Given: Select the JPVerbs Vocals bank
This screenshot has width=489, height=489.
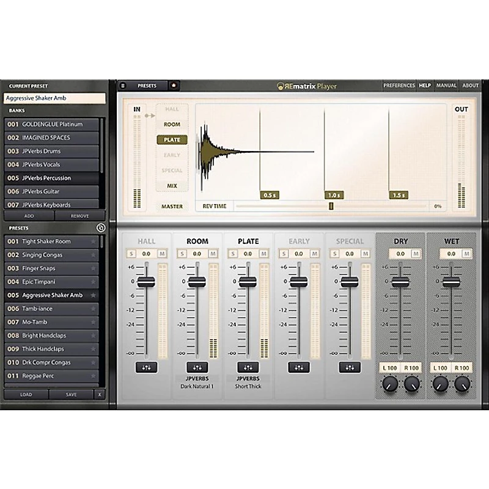Looking at the screenshot, I should pos(52,164).
